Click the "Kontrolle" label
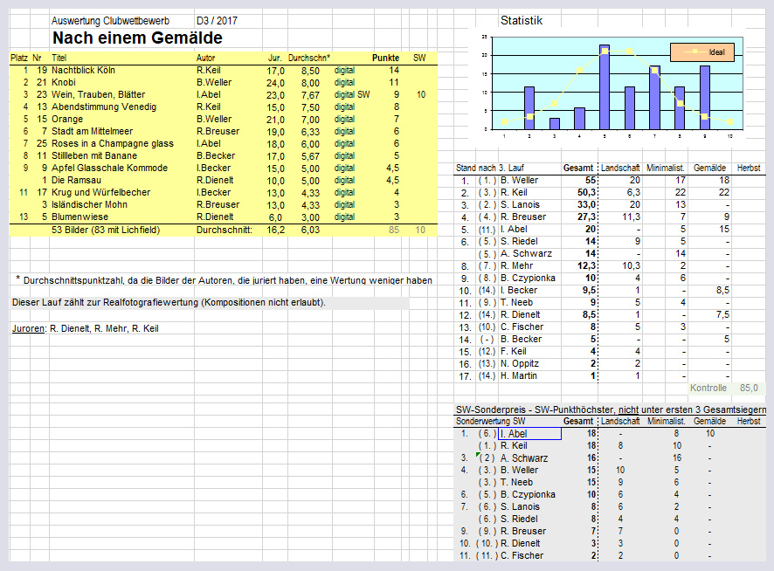Image resolution: width=774 pixels, height=571 pixels. tap(708, 388)
